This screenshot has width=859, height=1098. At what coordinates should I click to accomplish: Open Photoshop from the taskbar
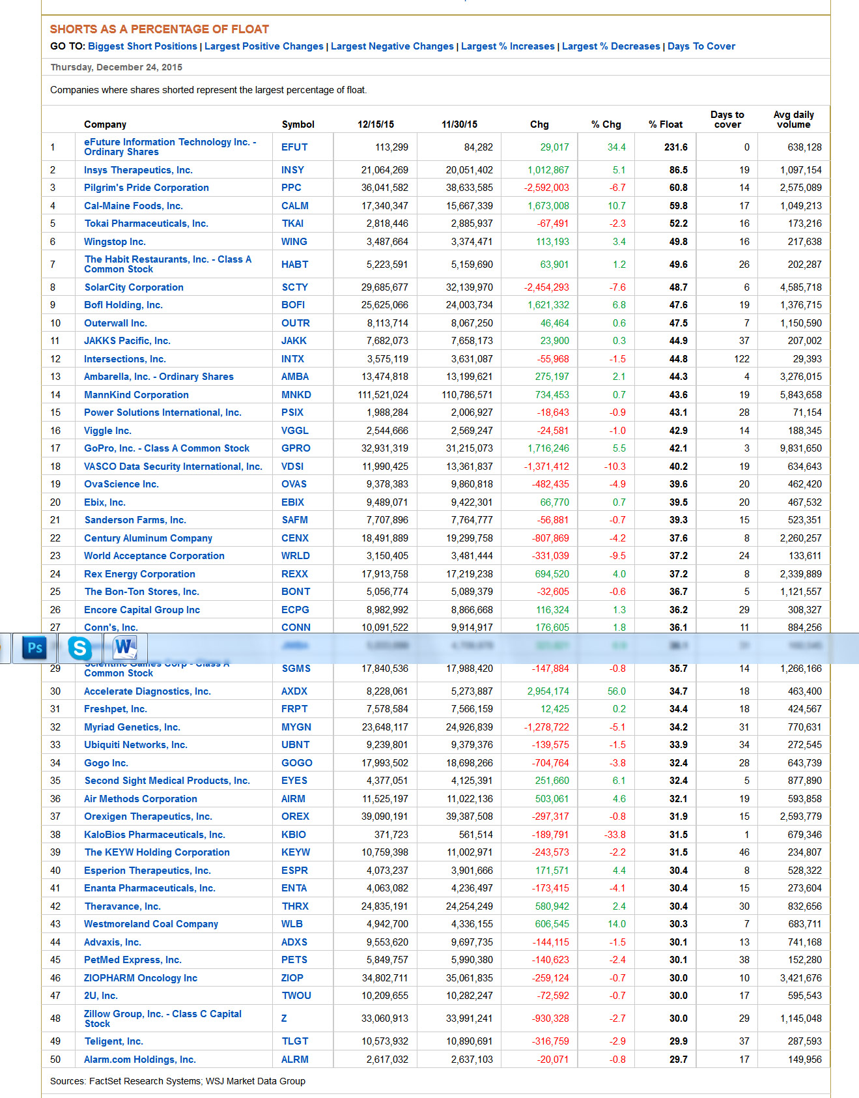(x=35, y=648)
